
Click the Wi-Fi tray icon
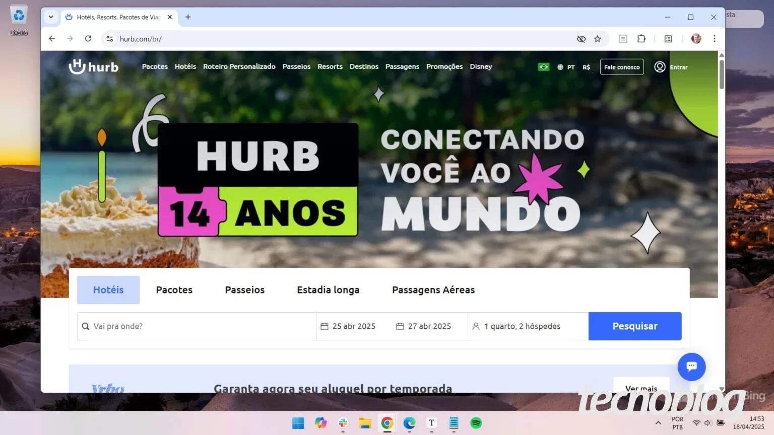pos(696,423)
